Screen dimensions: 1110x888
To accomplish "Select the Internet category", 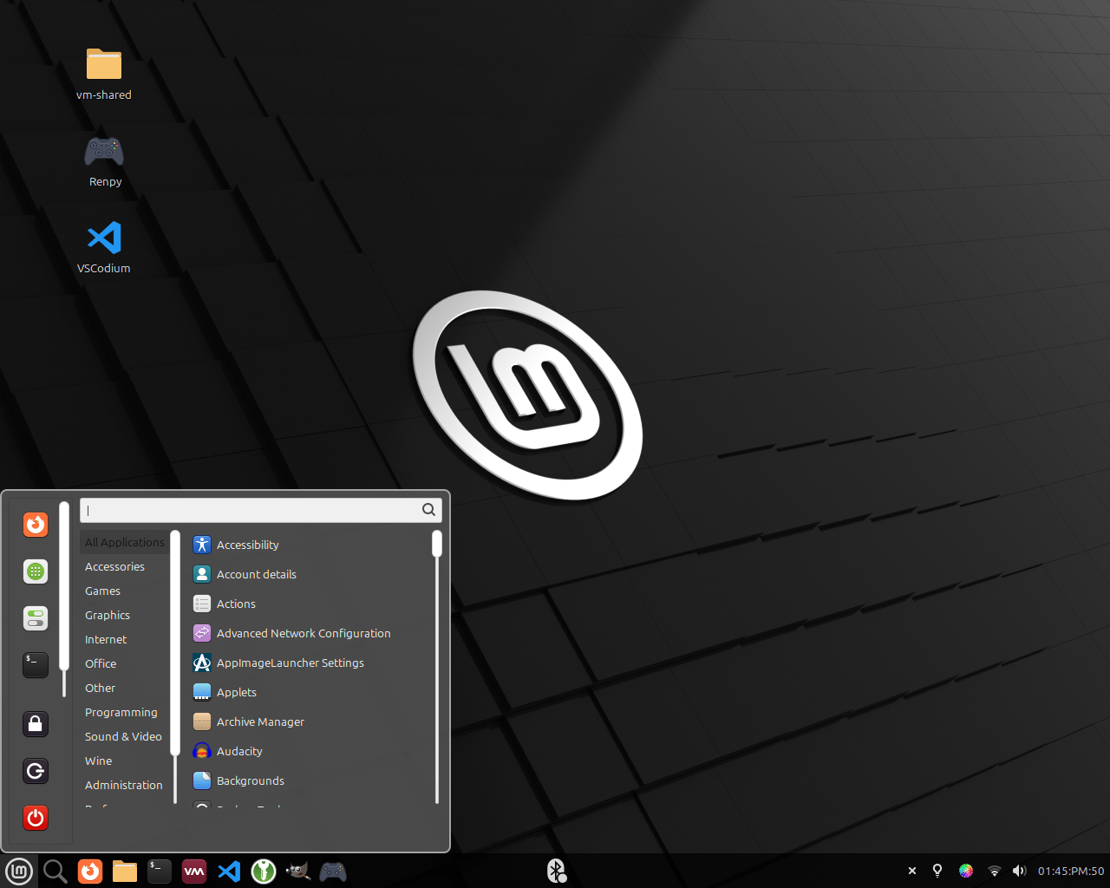I will 125,639.
